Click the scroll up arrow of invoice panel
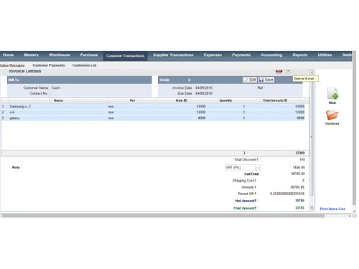 (x=311, y=72)
